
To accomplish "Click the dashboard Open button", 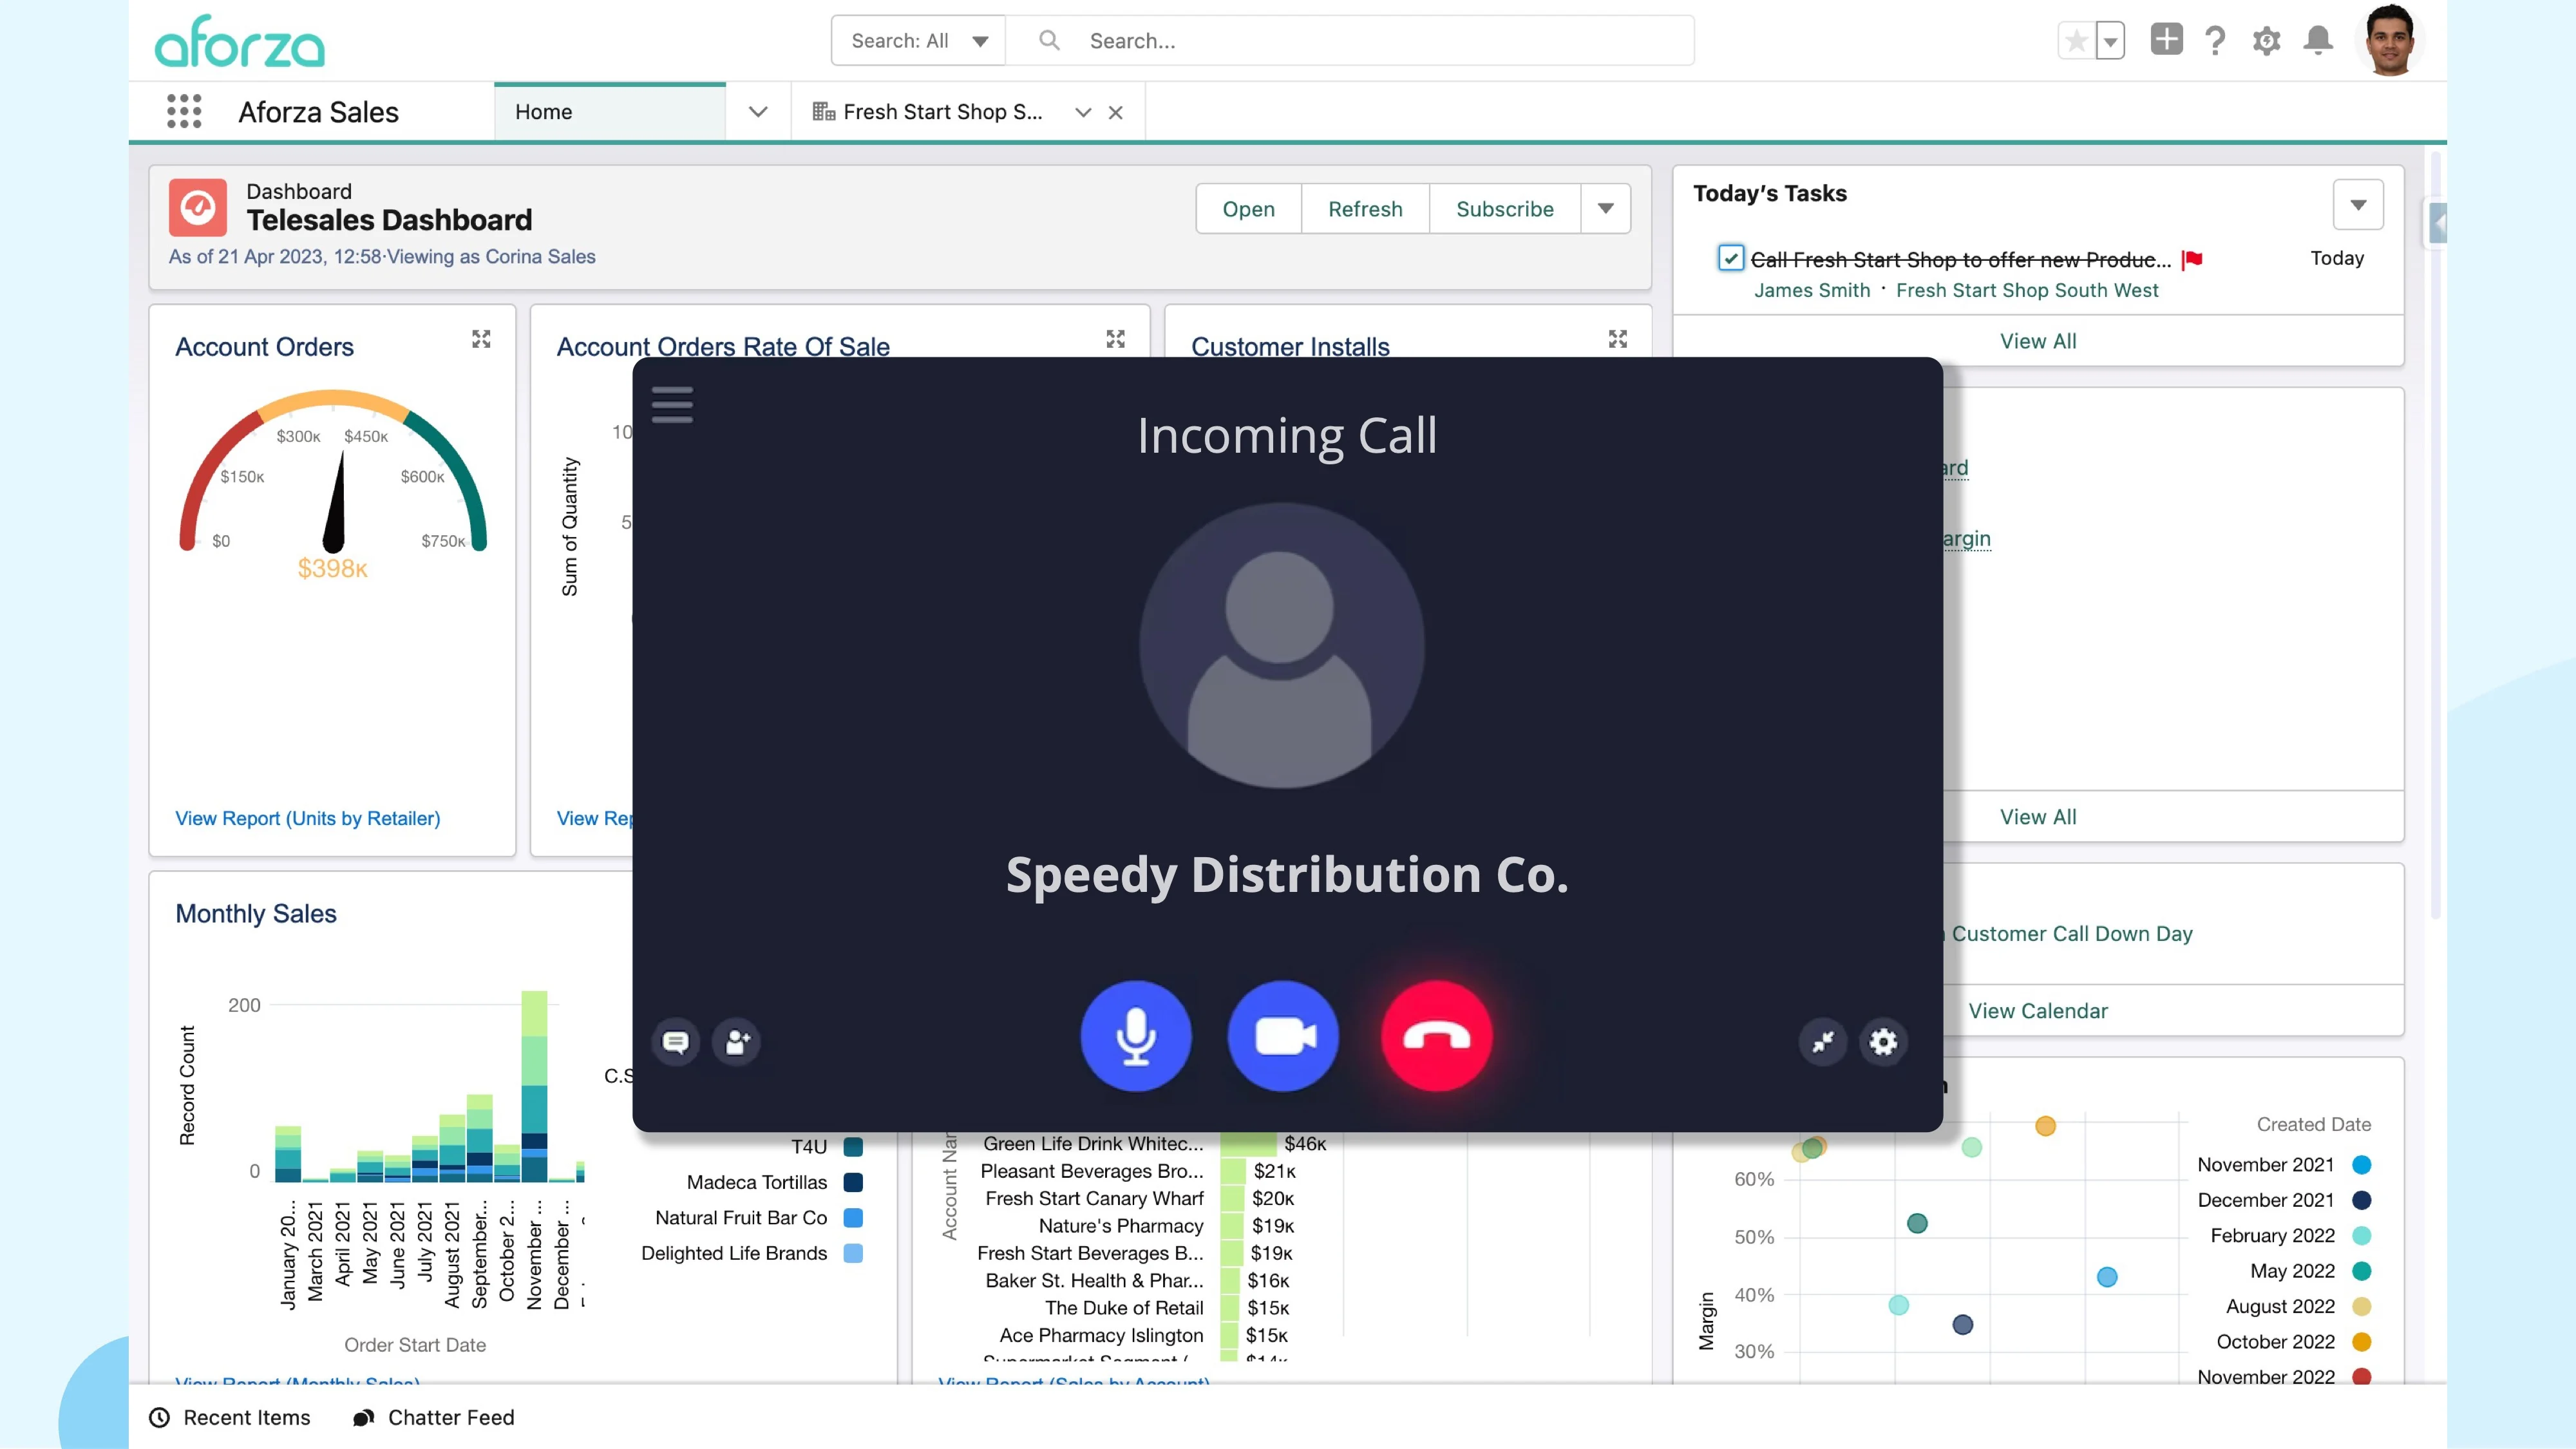I will pyautogui.click(x=1248, y=209).
